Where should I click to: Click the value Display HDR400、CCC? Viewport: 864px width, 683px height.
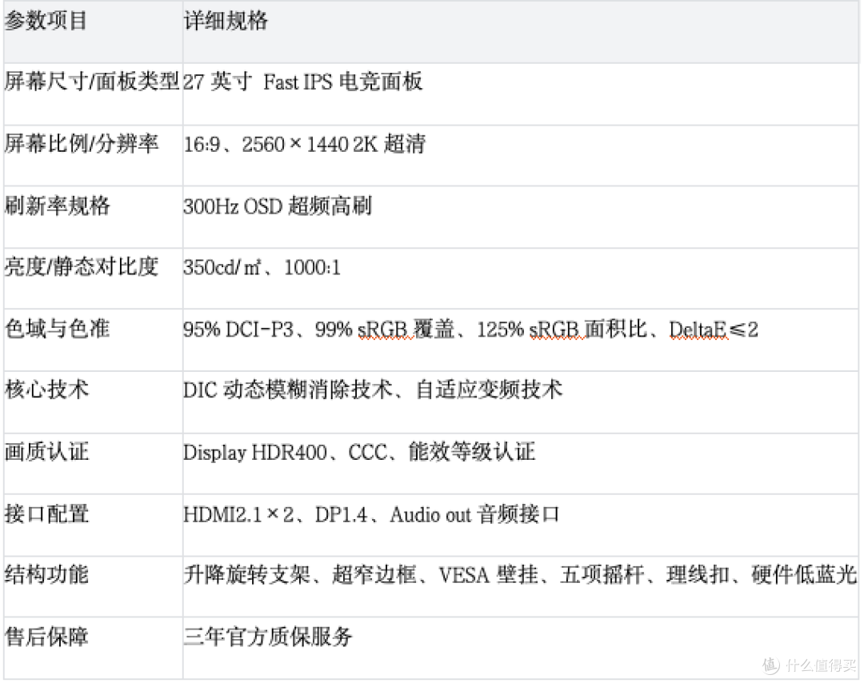(359, 452)
